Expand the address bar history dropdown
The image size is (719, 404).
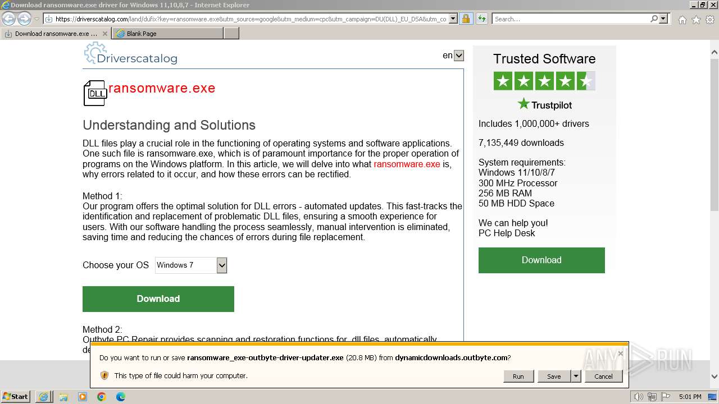pyautogui.click(x=453, y=19)
